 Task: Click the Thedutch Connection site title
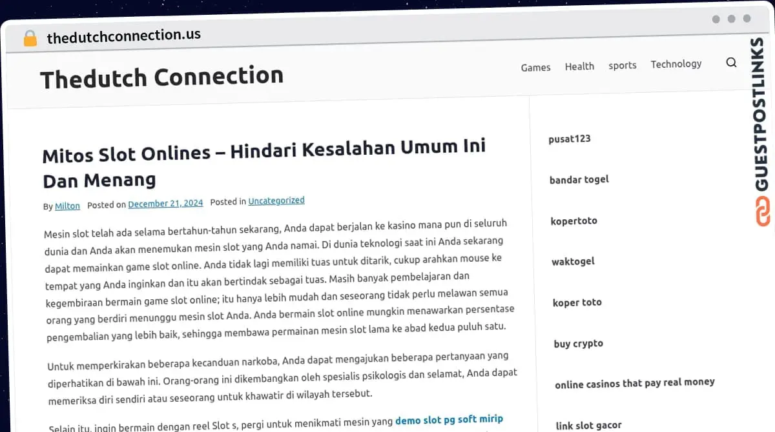click(161, 77)
